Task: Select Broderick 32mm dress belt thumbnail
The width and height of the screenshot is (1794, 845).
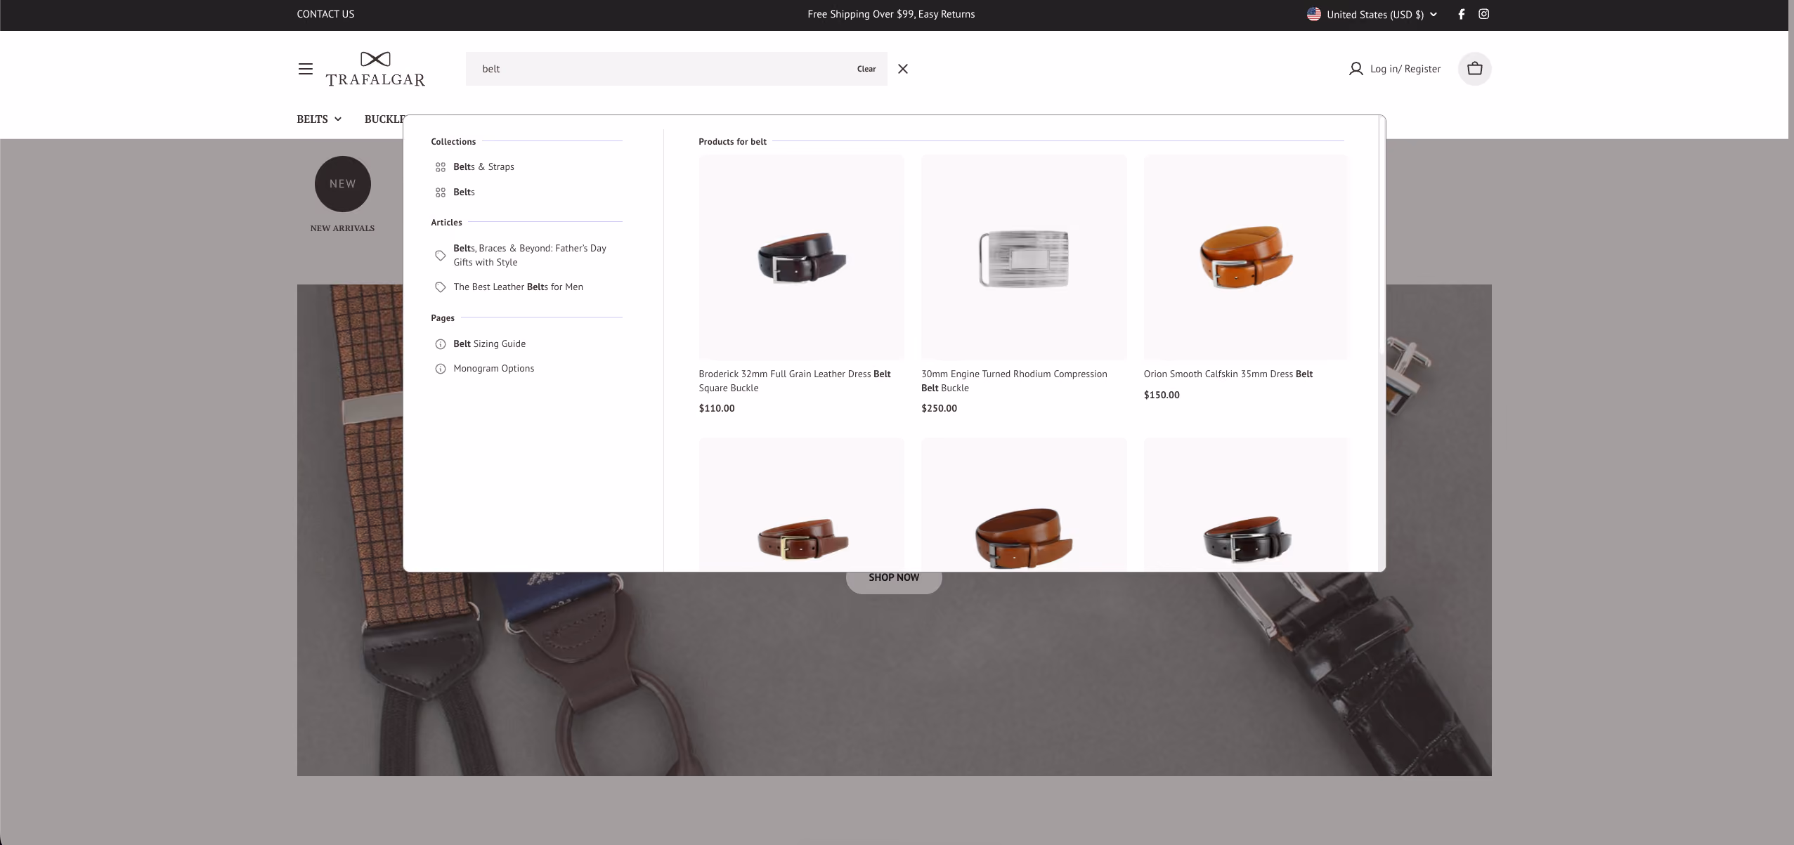Action: click(801, 257)
